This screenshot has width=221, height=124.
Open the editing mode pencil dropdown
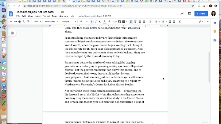pos(201,21)
